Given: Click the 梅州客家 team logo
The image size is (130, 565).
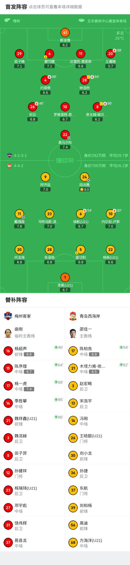Looking at the screenshot, I should coord(8,316).
